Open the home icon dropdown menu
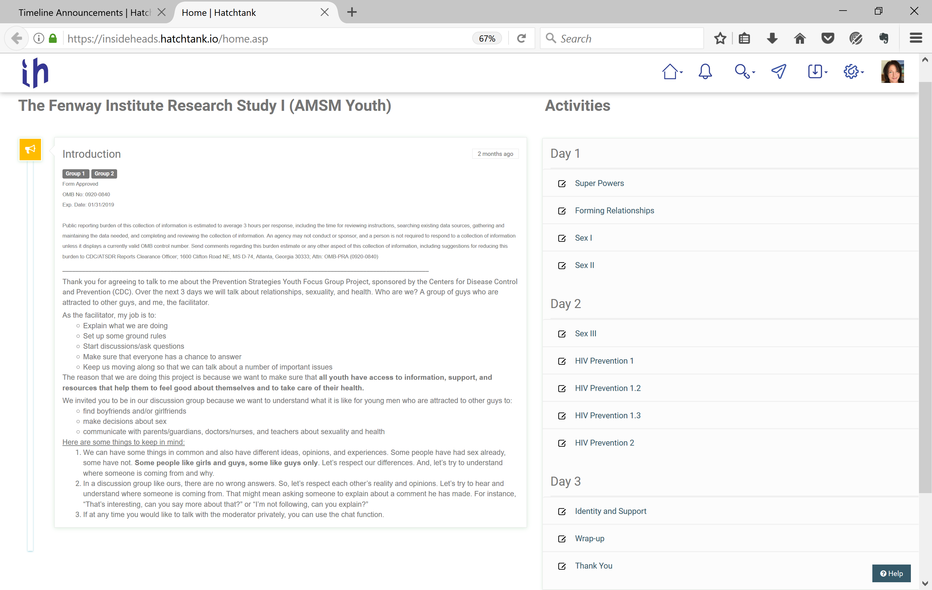Image resolution: width=932 pixels, height=590 pixels. click(x=672, y=71)
